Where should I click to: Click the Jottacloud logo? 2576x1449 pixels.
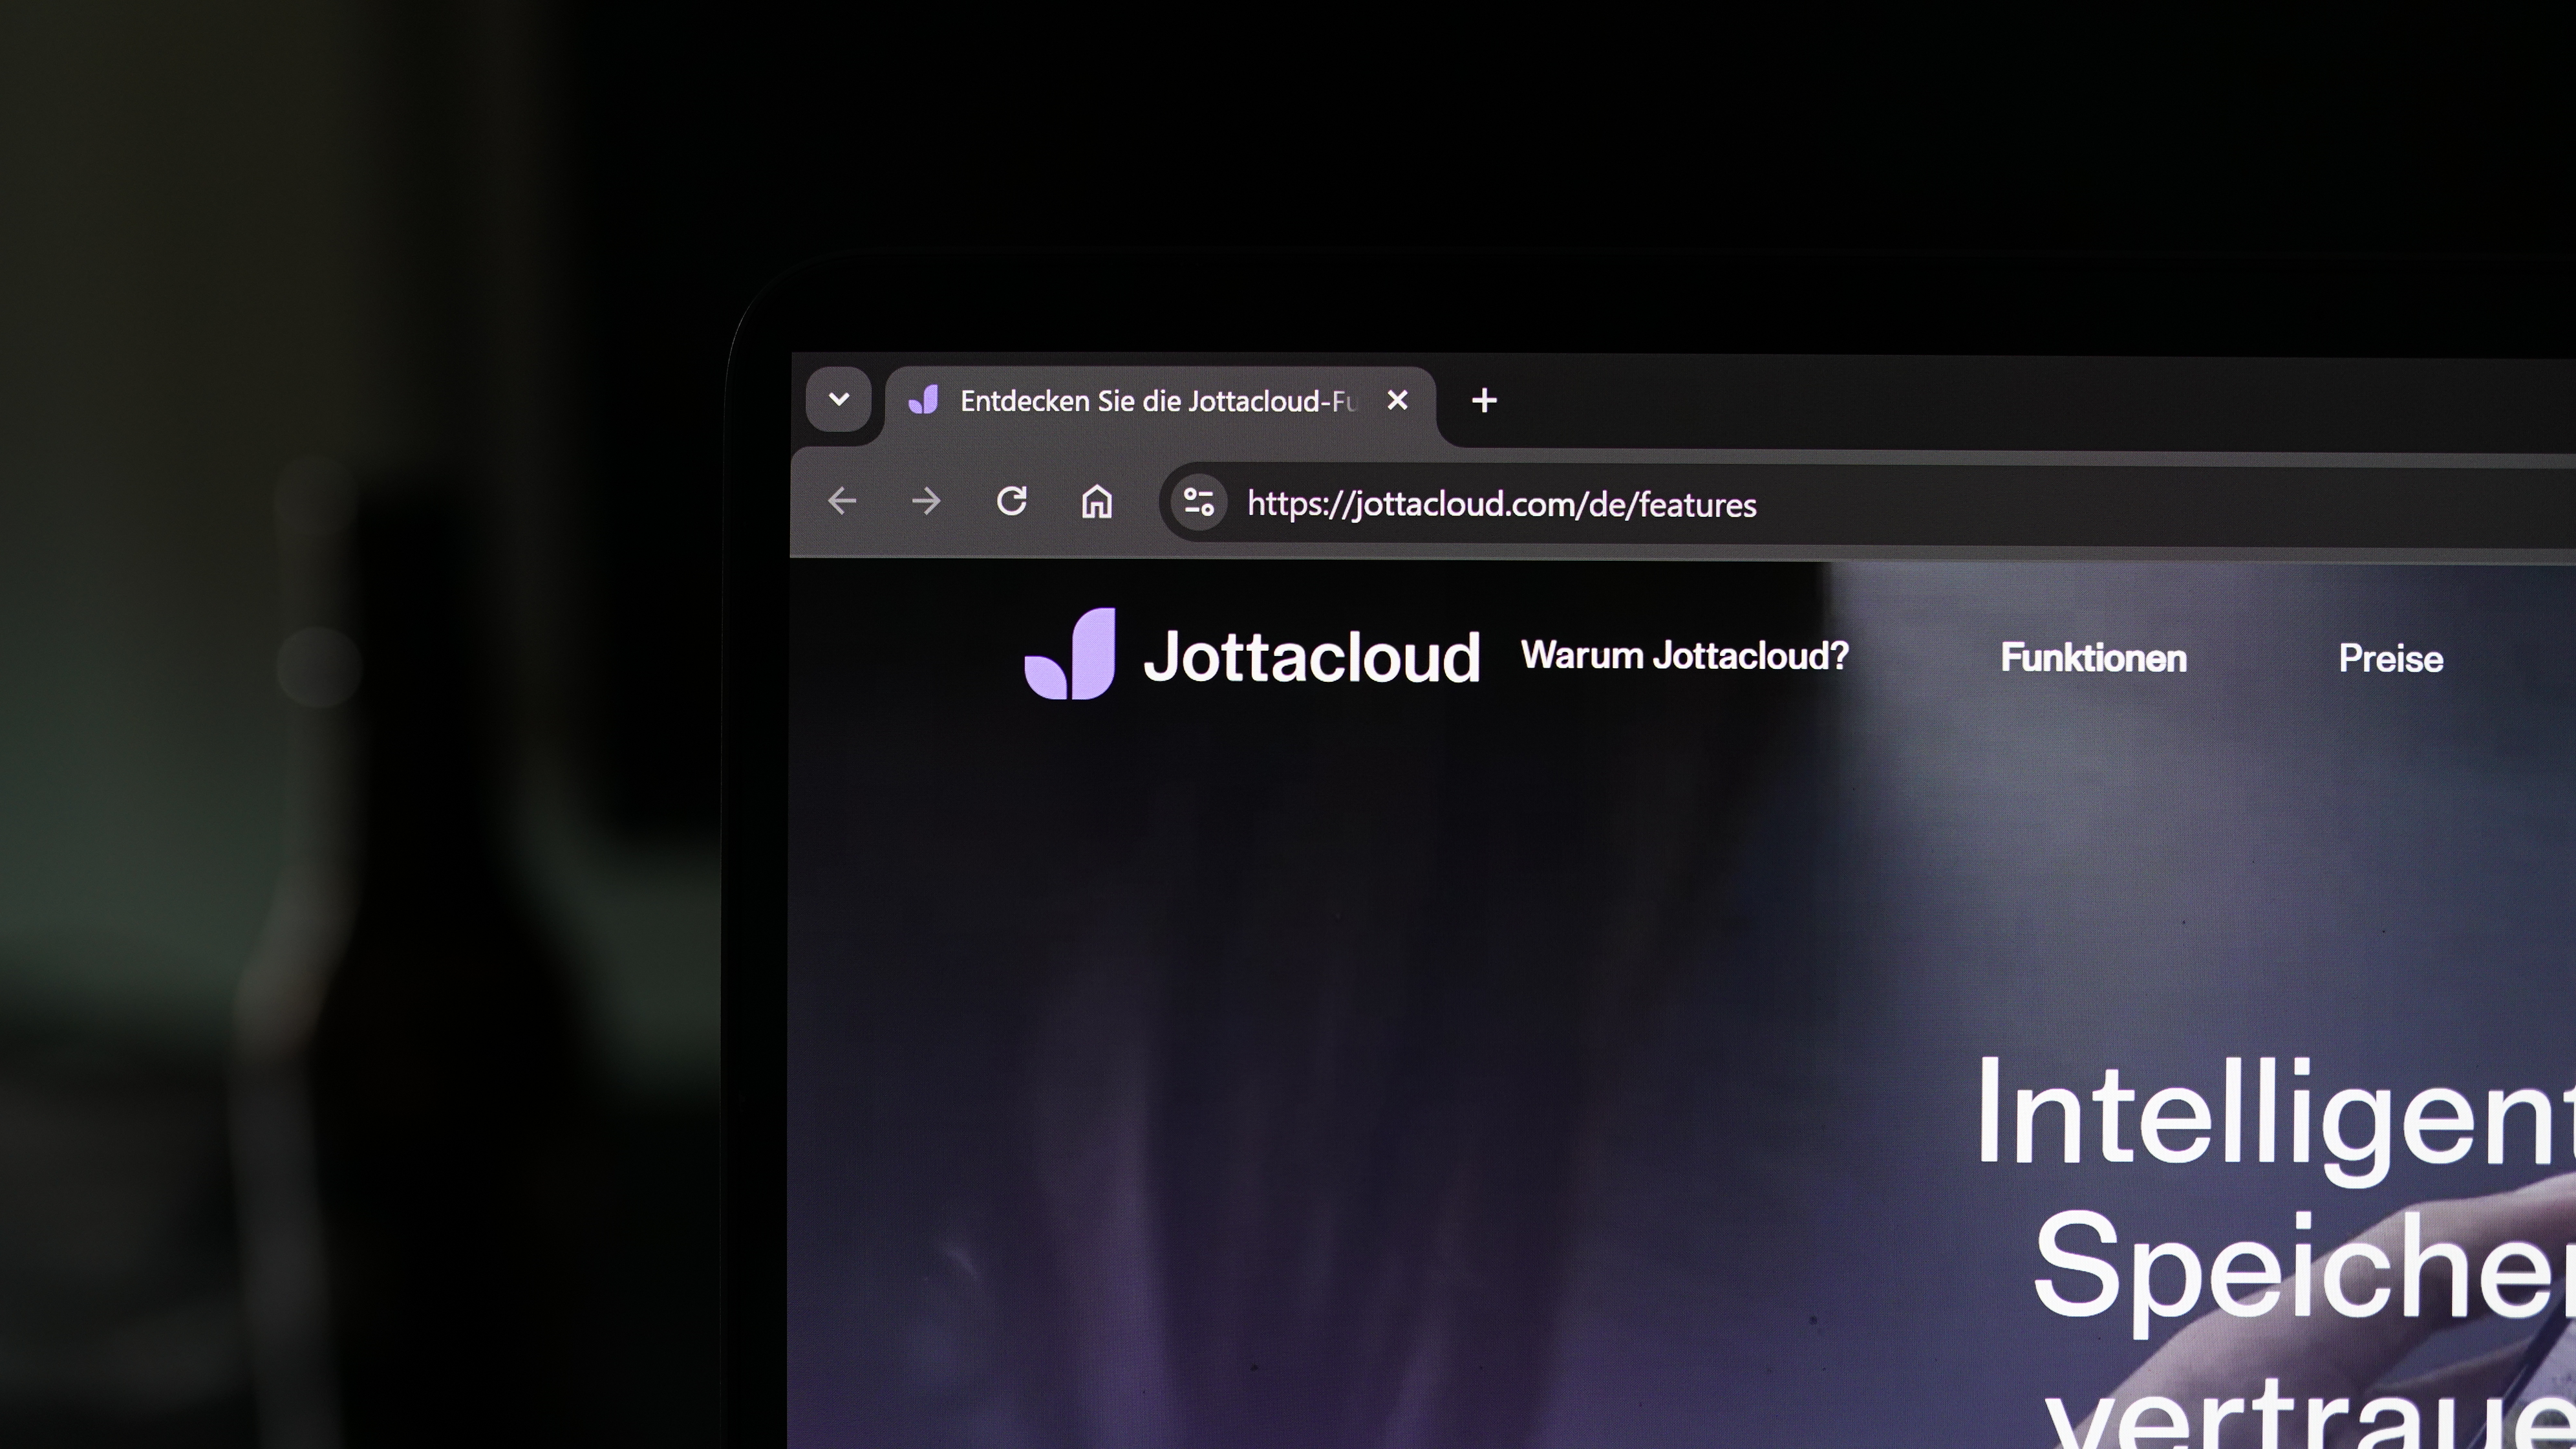point(1252,655)
